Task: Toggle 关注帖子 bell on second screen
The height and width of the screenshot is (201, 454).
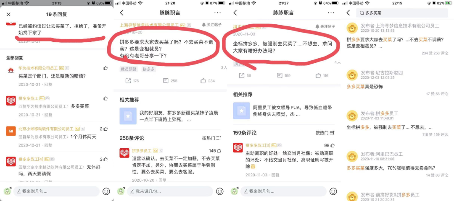Action: tap(211, 25)
